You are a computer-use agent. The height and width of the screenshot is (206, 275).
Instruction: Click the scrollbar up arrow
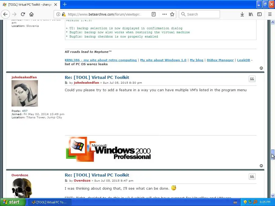coord(273,22)
